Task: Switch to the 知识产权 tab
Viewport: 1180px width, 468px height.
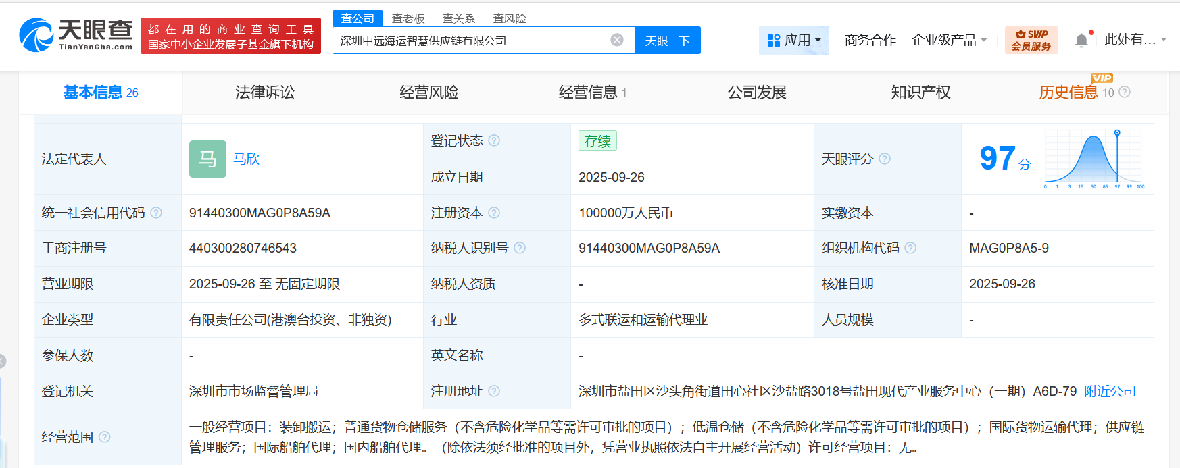Action: (920, 93)
